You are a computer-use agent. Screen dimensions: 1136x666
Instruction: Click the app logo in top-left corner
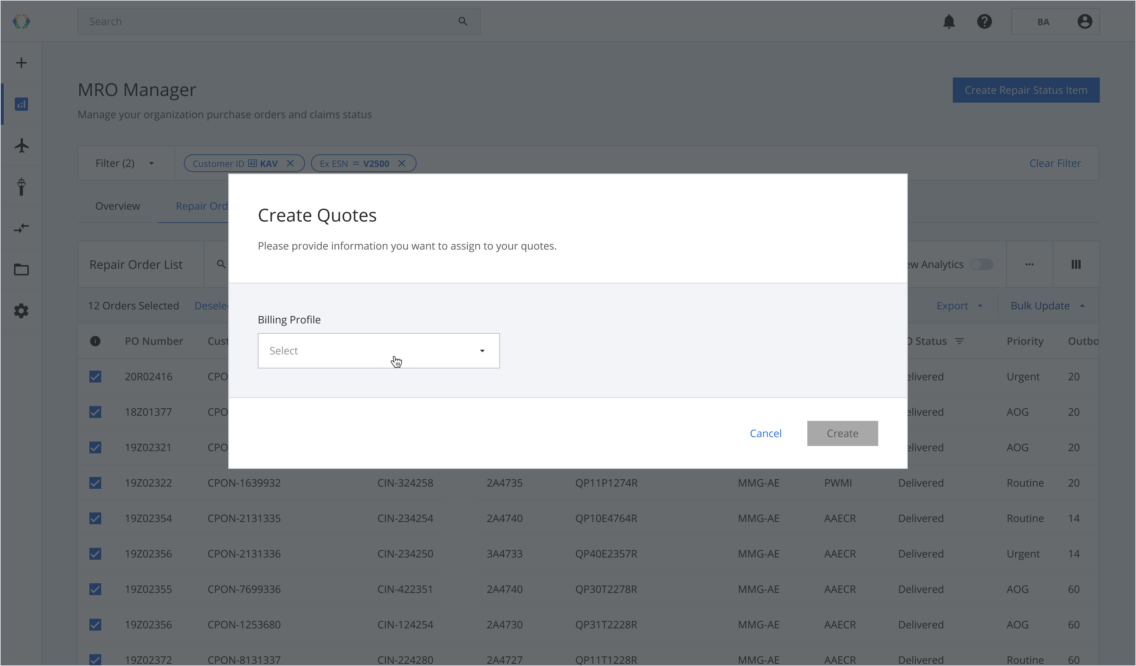point(21,21)
